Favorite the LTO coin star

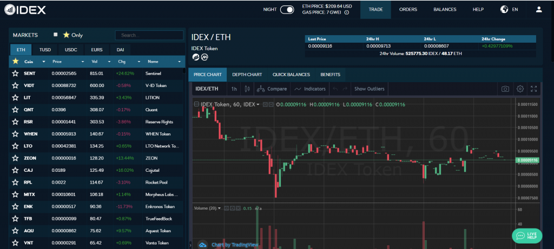tap(15, 146)
